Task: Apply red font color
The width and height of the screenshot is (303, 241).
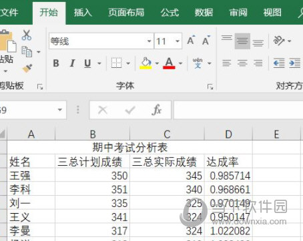Action: click(169, 63)
